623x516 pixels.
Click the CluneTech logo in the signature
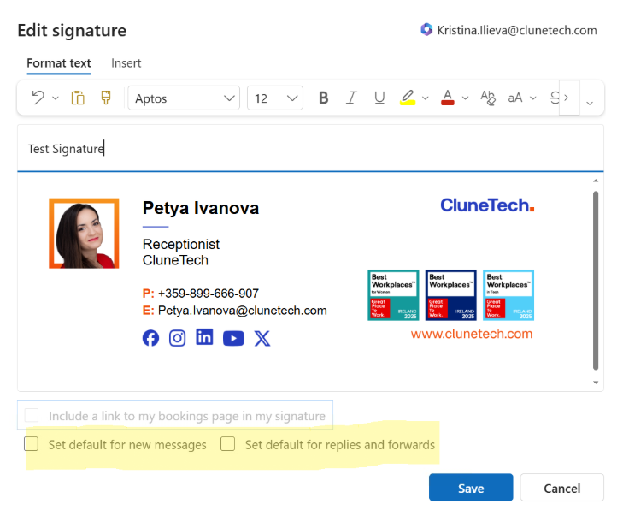point(487,205)
